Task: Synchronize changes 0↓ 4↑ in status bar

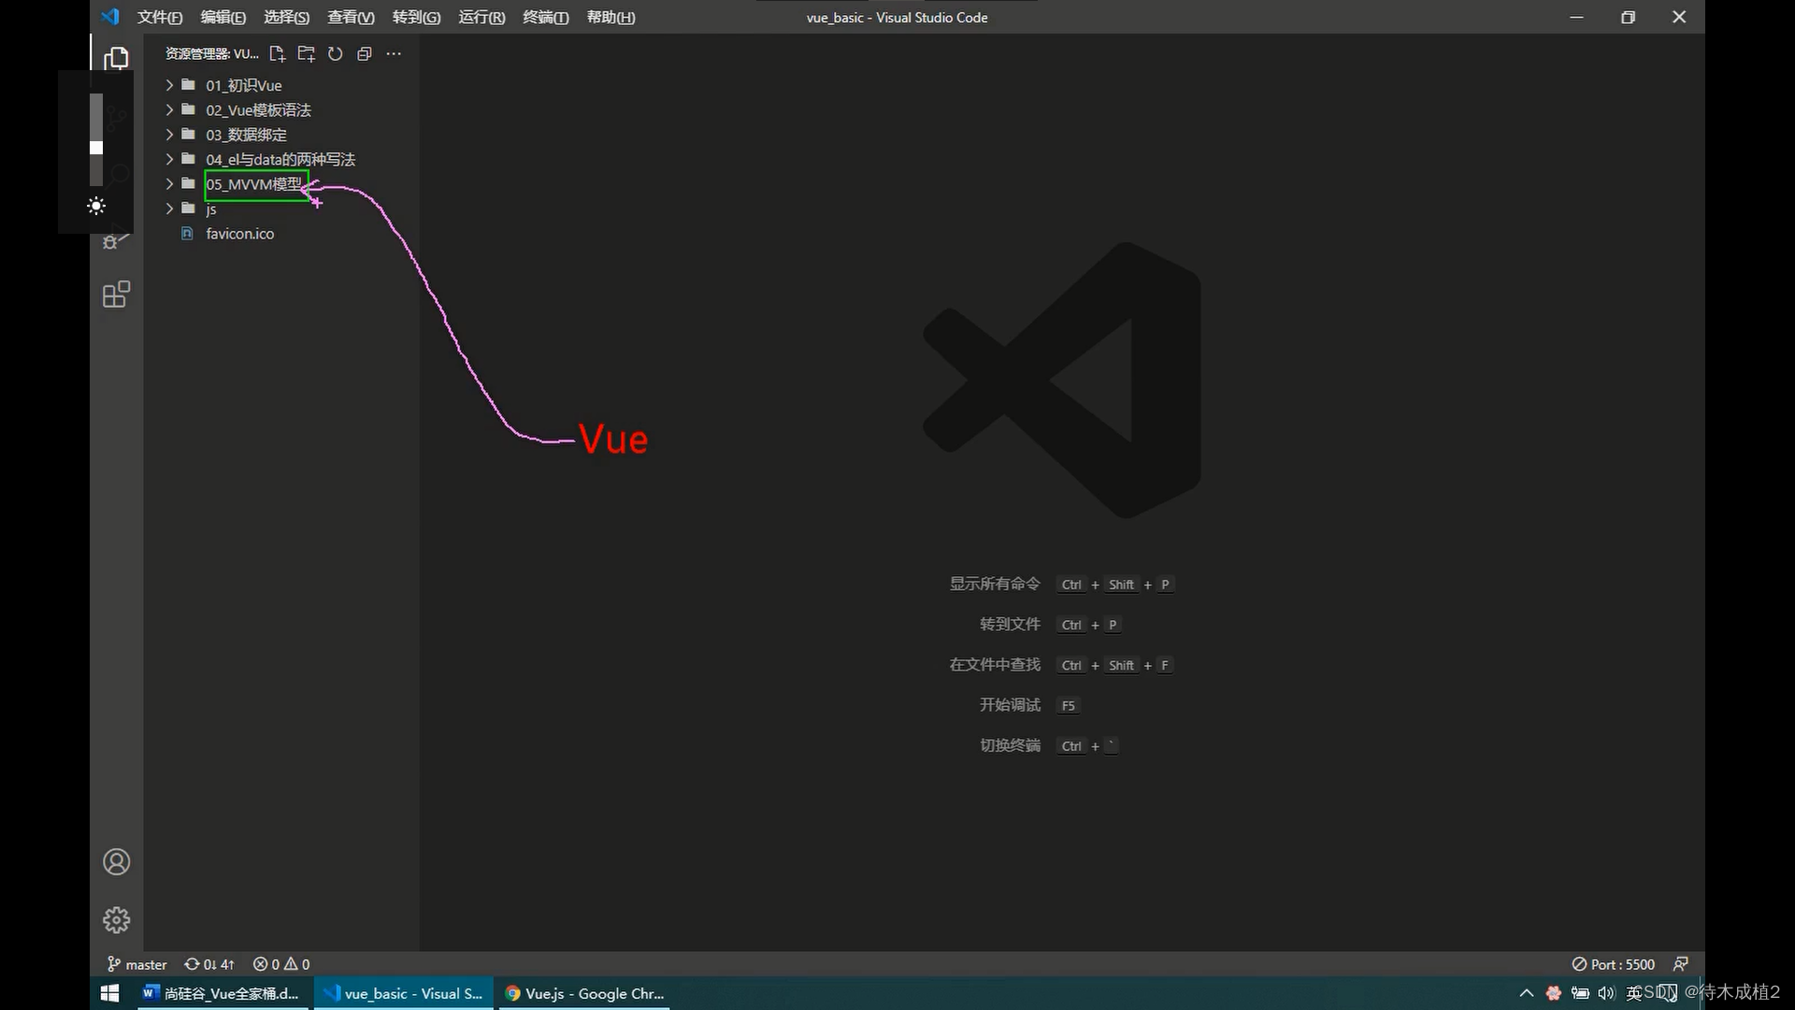Action: coord(209,964)
